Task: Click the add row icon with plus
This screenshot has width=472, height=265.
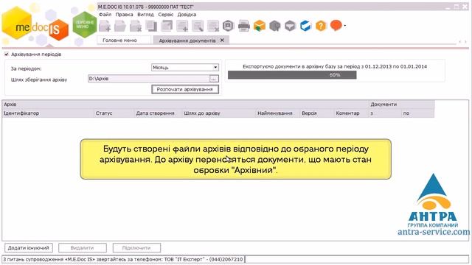Action: (182, 26)
